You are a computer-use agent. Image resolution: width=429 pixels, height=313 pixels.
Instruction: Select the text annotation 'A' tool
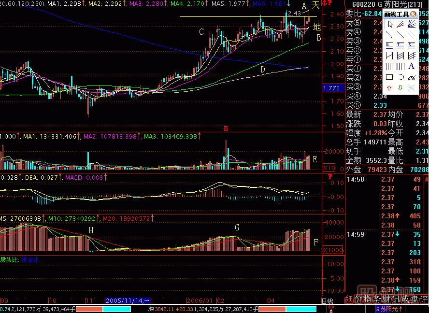pyautogui.click(x=412, y=67)
